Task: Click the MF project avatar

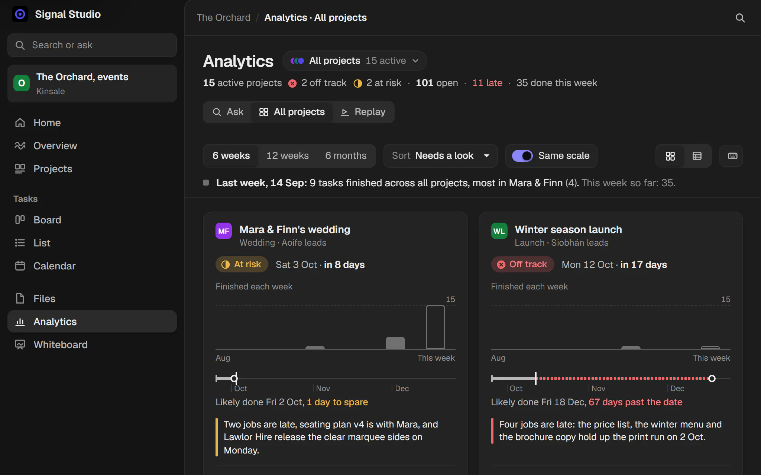Action: pyautogui.click(x=224, y=231)
